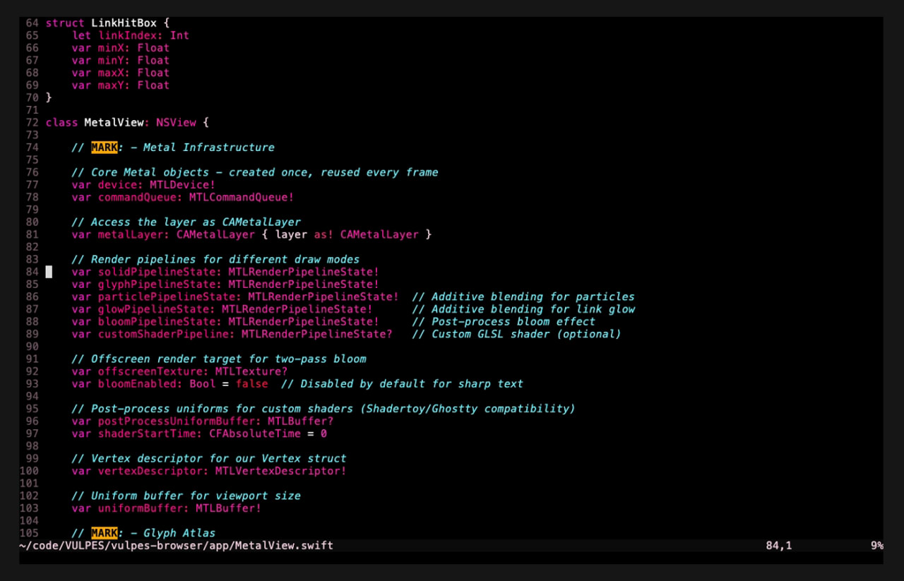
Task: Click "MTLCommandQueue!" type annotation
Action: tap(241, 197)
